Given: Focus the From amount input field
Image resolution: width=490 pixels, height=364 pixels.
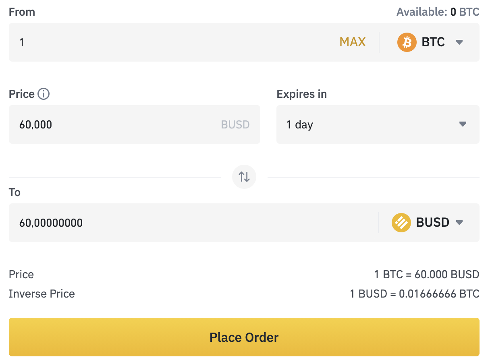Looking at the screenshot, I should click(173, 42).
